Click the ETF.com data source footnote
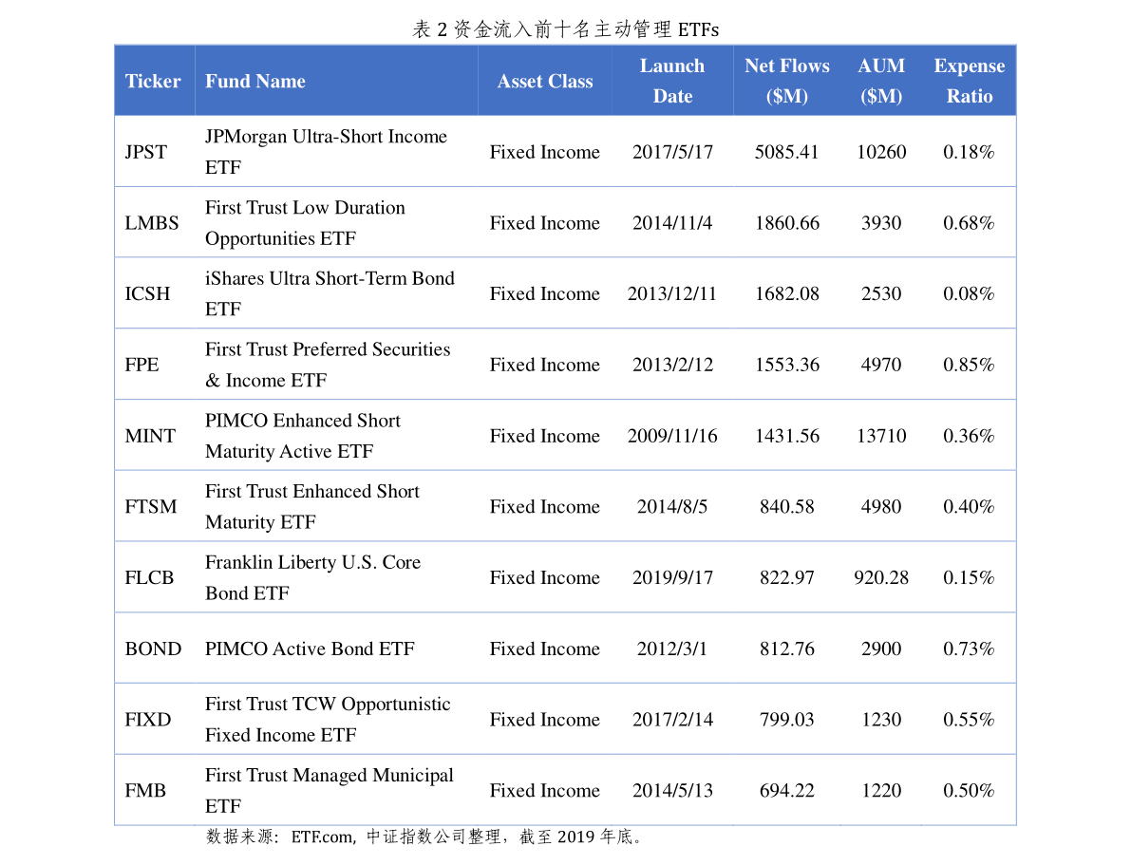 pos(424,837)
